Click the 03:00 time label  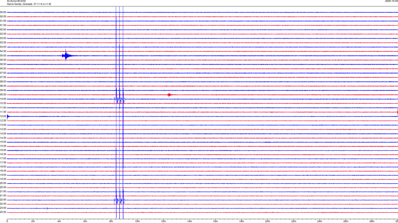pyautogui.click(x=3, y=38)
